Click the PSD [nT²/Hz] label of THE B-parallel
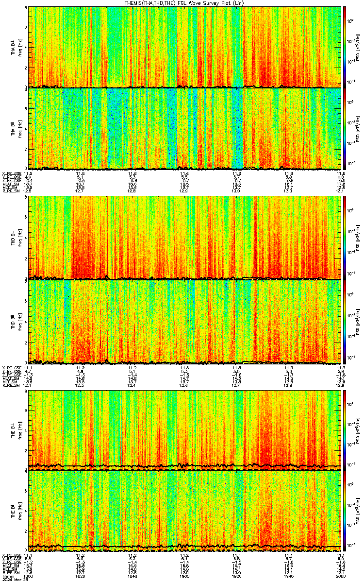 358,512
